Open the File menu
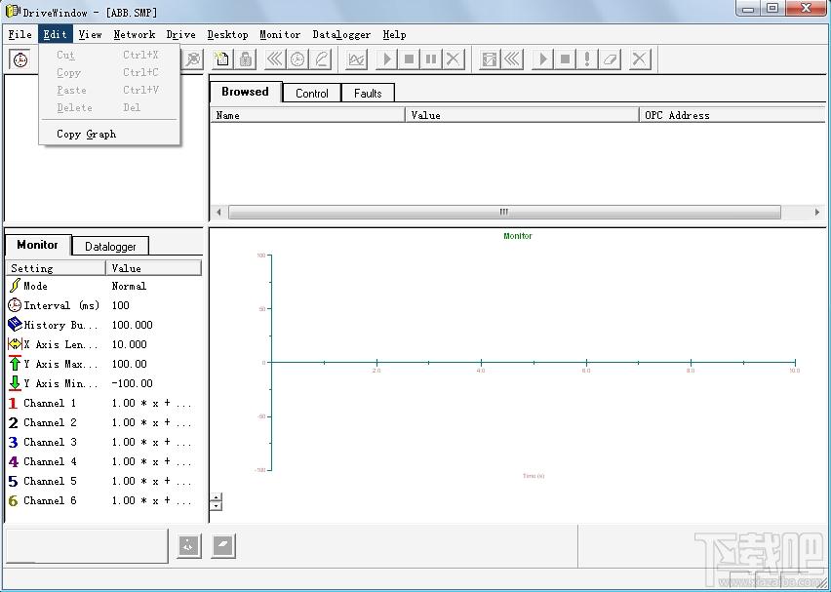Image resolution: width=831 pixels, height=592 pixels. 20,34
